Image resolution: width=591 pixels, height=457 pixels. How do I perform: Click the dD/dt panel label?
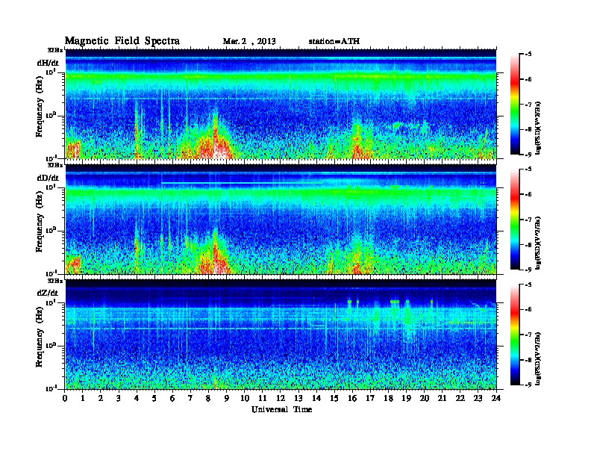48,178
